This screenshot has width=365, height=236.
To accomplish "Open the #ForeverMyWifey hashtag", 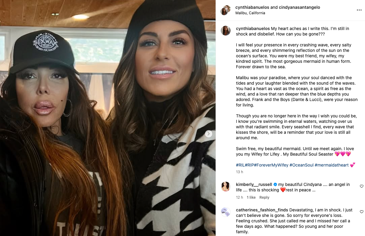I will [271, 165].
